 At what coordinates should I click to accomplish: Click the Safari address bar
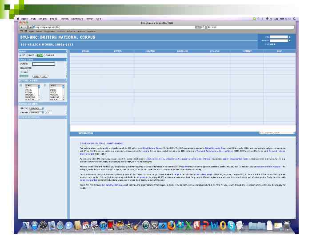[117, 27]
